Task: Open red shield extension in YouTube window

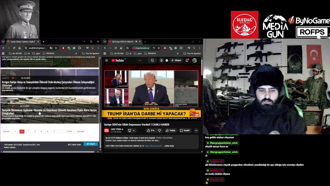Action: click(x=165, y=48)
